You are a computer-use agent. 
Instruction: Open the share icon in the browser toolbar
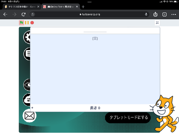point(156,14)
